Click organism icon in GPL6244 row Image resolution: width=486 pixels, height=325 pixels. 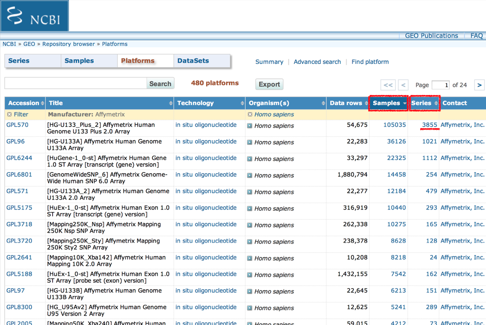coord(250,159)
